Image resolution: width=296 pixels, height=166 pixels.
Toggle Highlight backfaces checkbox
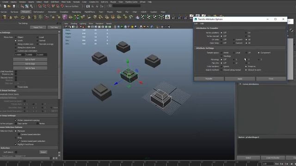[16, 144]
